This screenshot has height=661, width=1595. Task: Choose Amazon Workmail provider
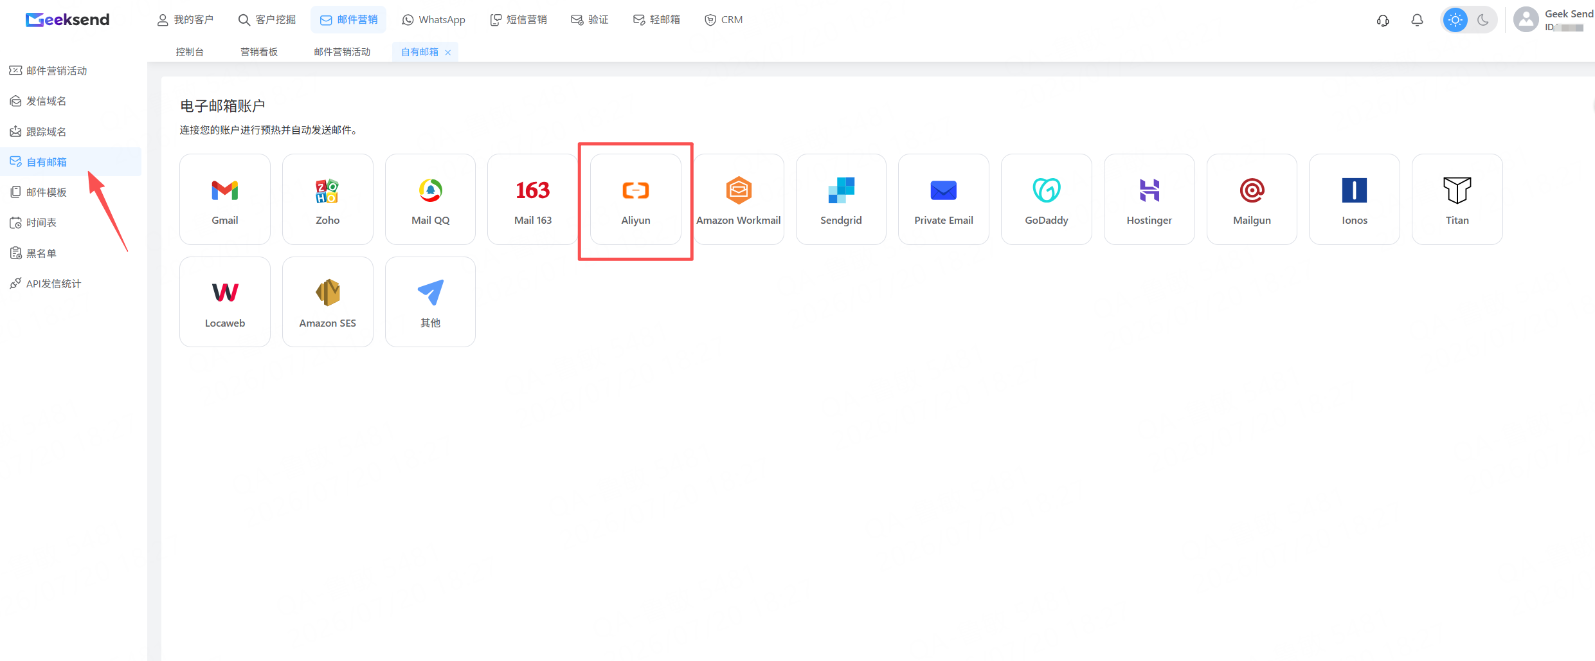[739, 199]
